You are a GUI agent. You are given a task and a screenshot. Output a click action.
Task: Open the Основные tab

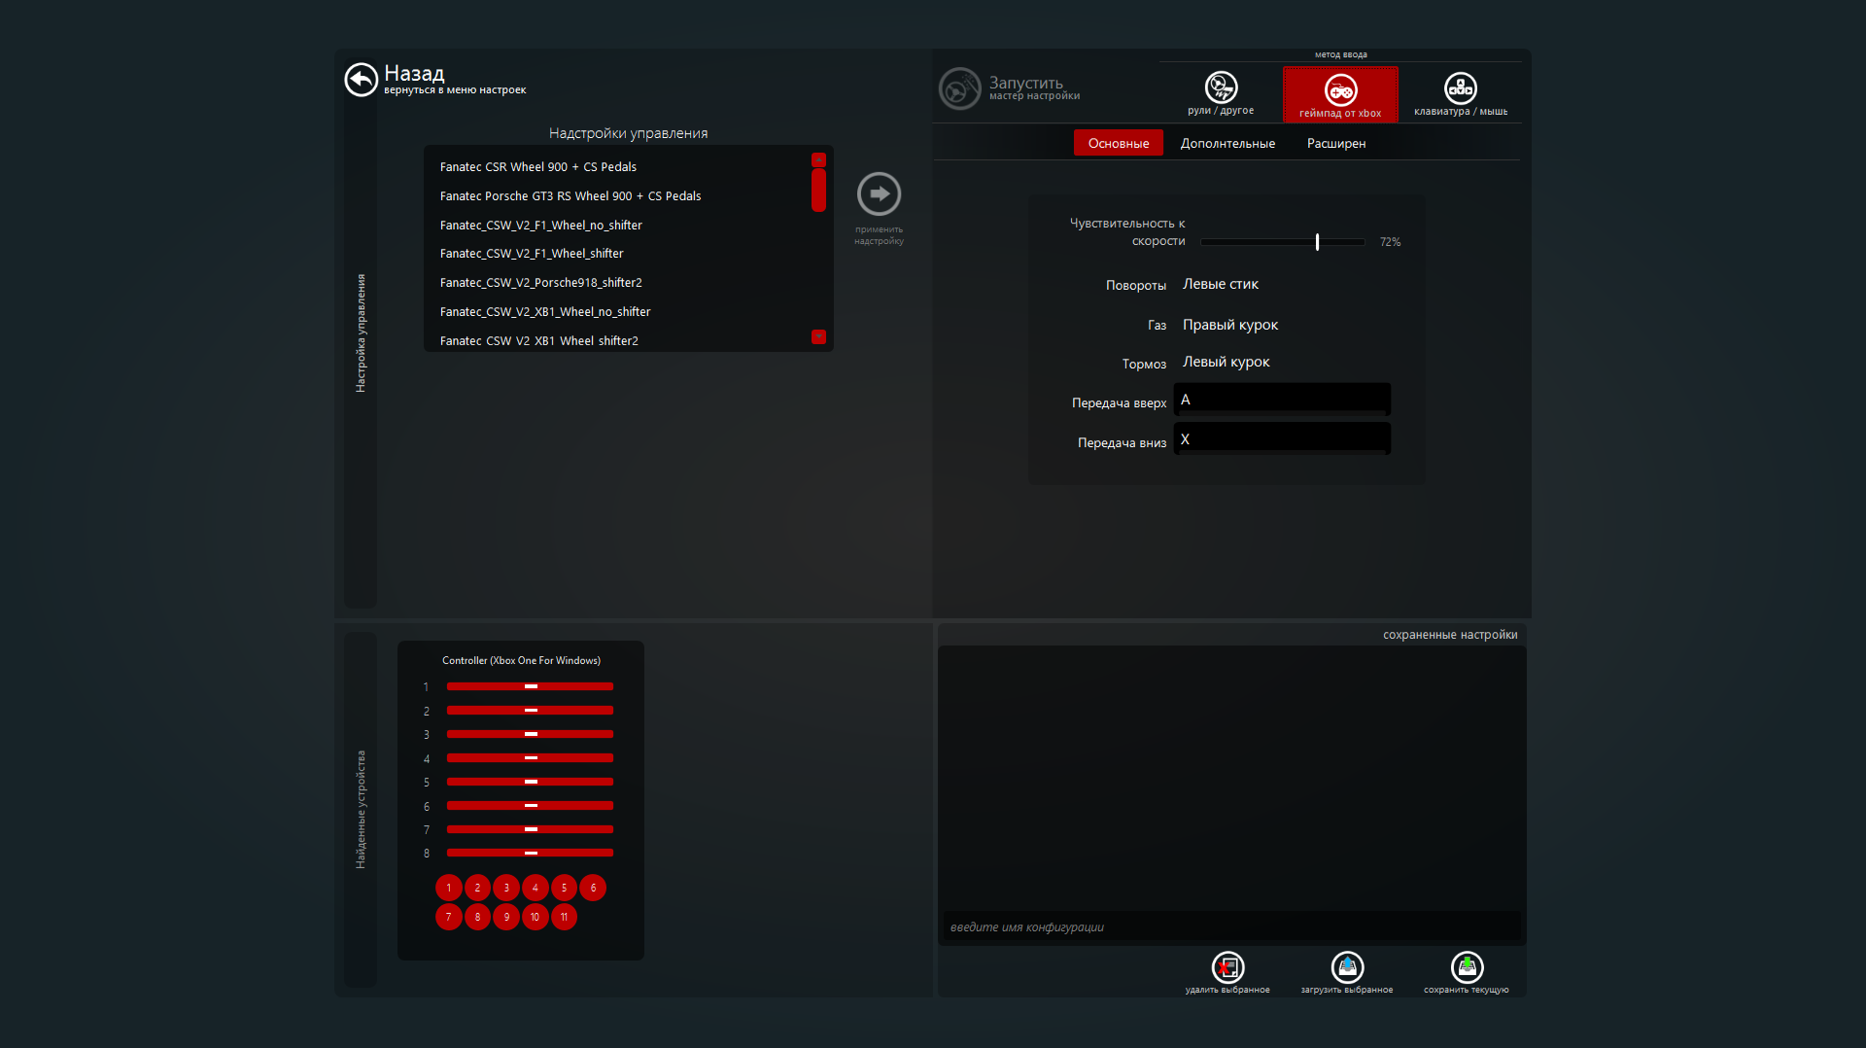(1119, 143)
